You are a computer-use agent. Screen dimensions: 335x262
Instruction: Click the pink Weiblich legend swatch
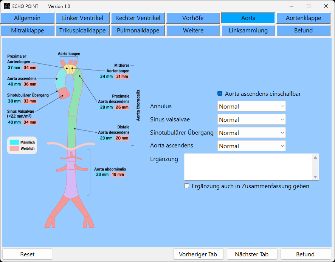pyautogui.click(x=14, y=149)
